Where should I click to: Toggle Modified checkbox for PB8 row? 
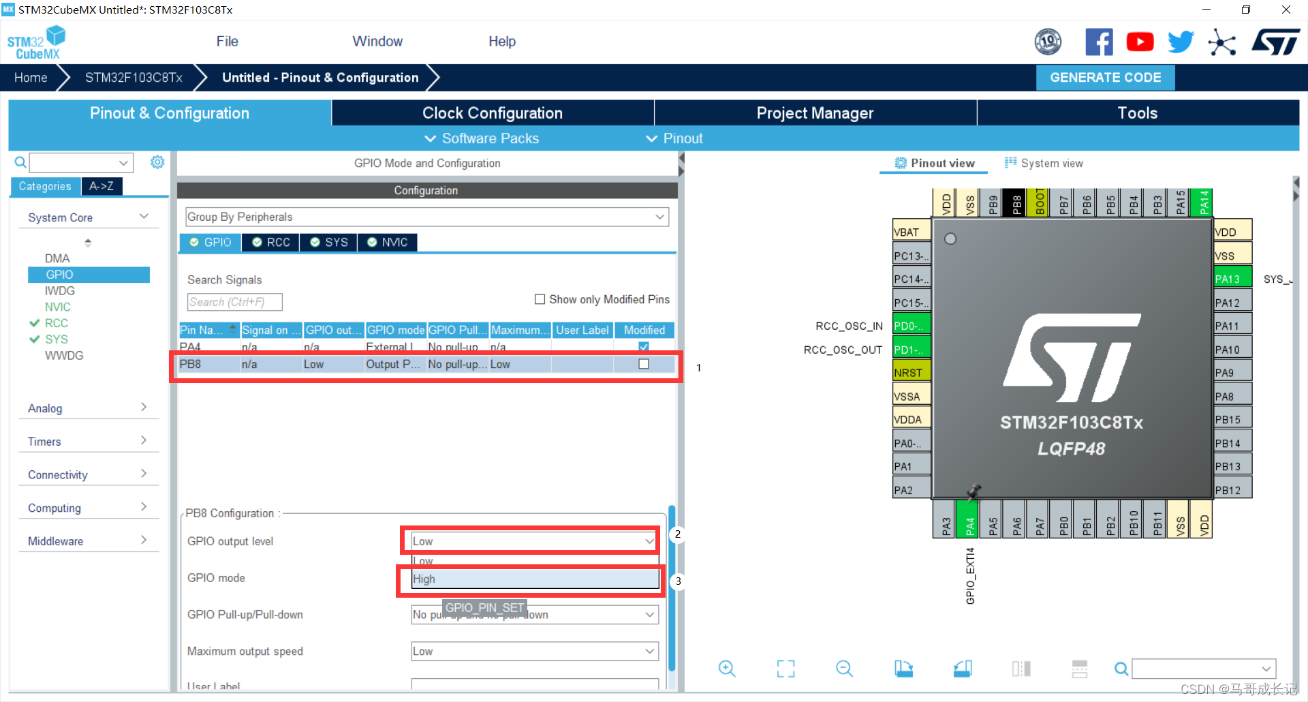click(644, 364)
